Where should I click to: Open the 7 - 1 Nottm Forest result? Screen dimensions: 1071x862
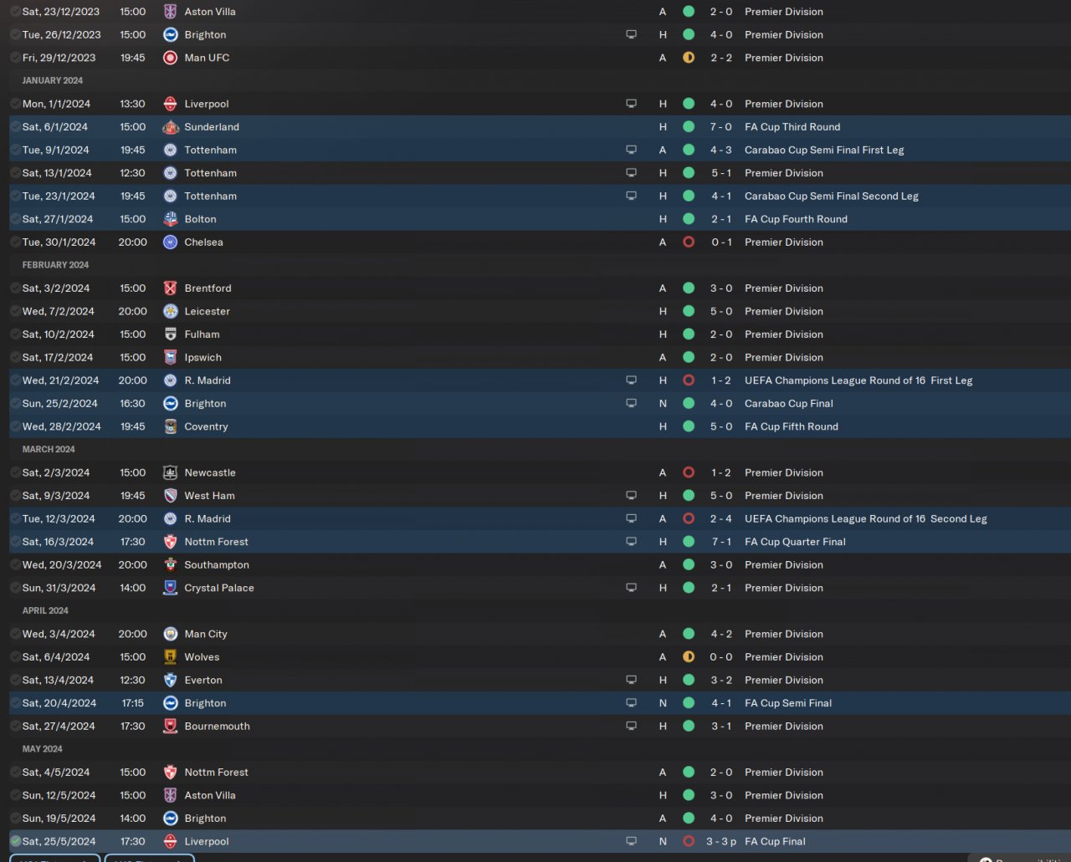click(720, 542)
